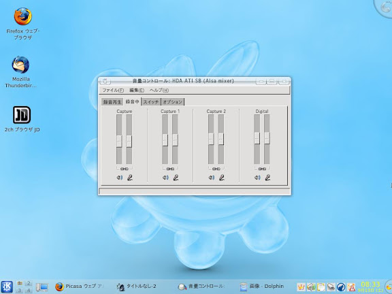Switch to 画像 - Dolphin taskbar entry
Screen dimensions: 392x294
click(261, 287)
